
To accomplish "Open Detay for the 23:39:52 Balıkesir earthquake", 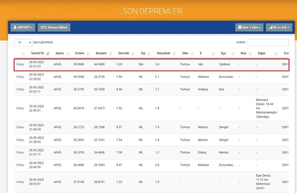I will click(x=20, y=77).
